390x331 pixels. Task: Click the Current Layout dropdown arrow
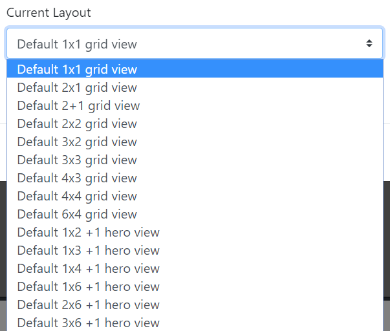click(369, 44)
